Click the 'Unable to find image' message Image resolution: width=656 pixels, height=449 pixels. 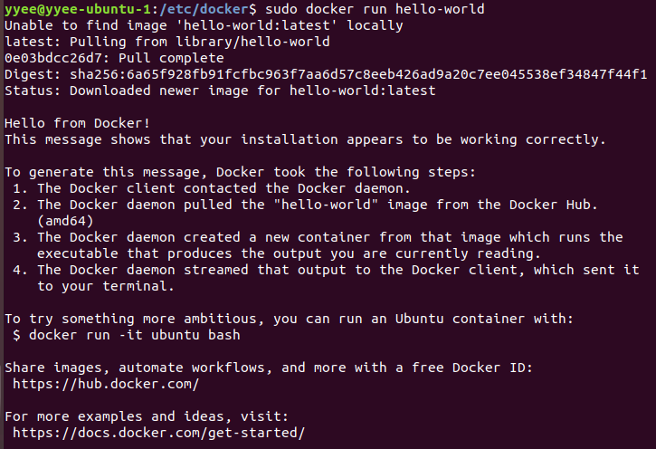204,25
